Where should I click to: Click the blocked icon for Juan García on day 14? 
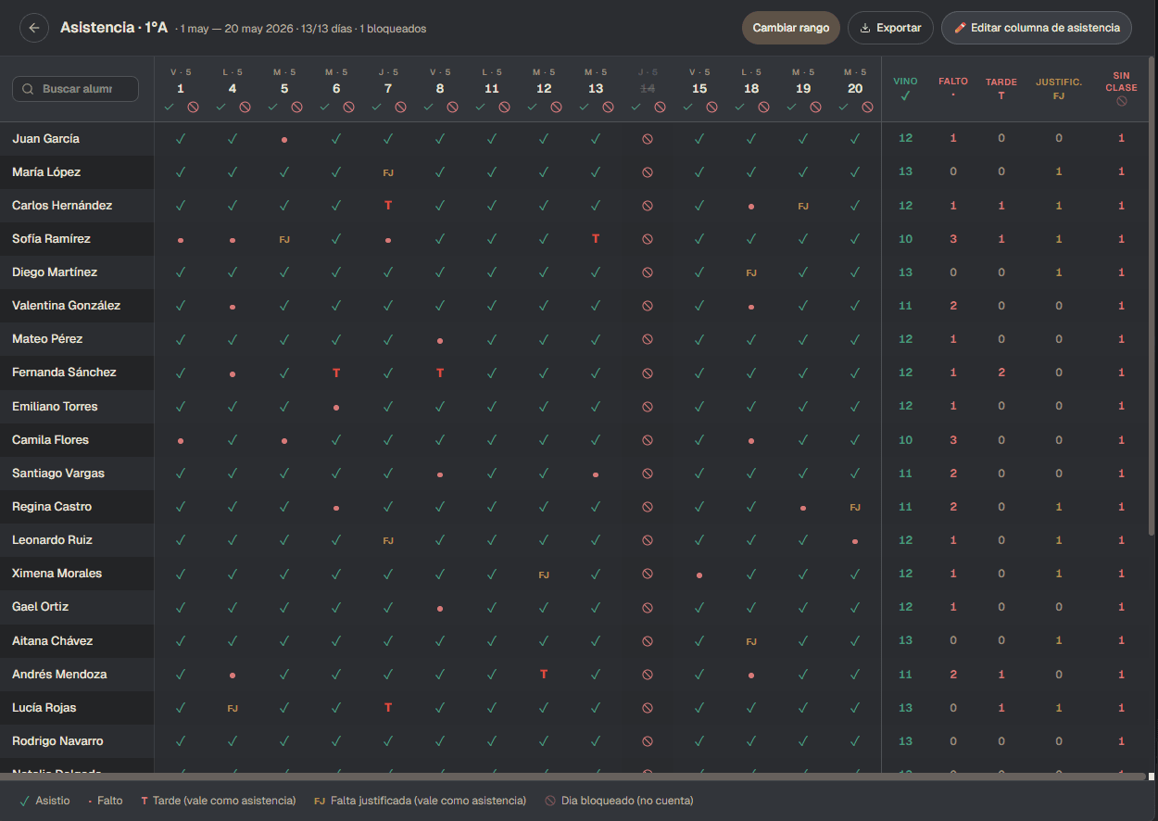648,139
